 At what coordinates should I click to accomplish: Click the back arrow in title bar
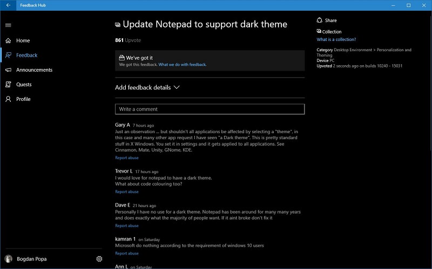point(8,5)
